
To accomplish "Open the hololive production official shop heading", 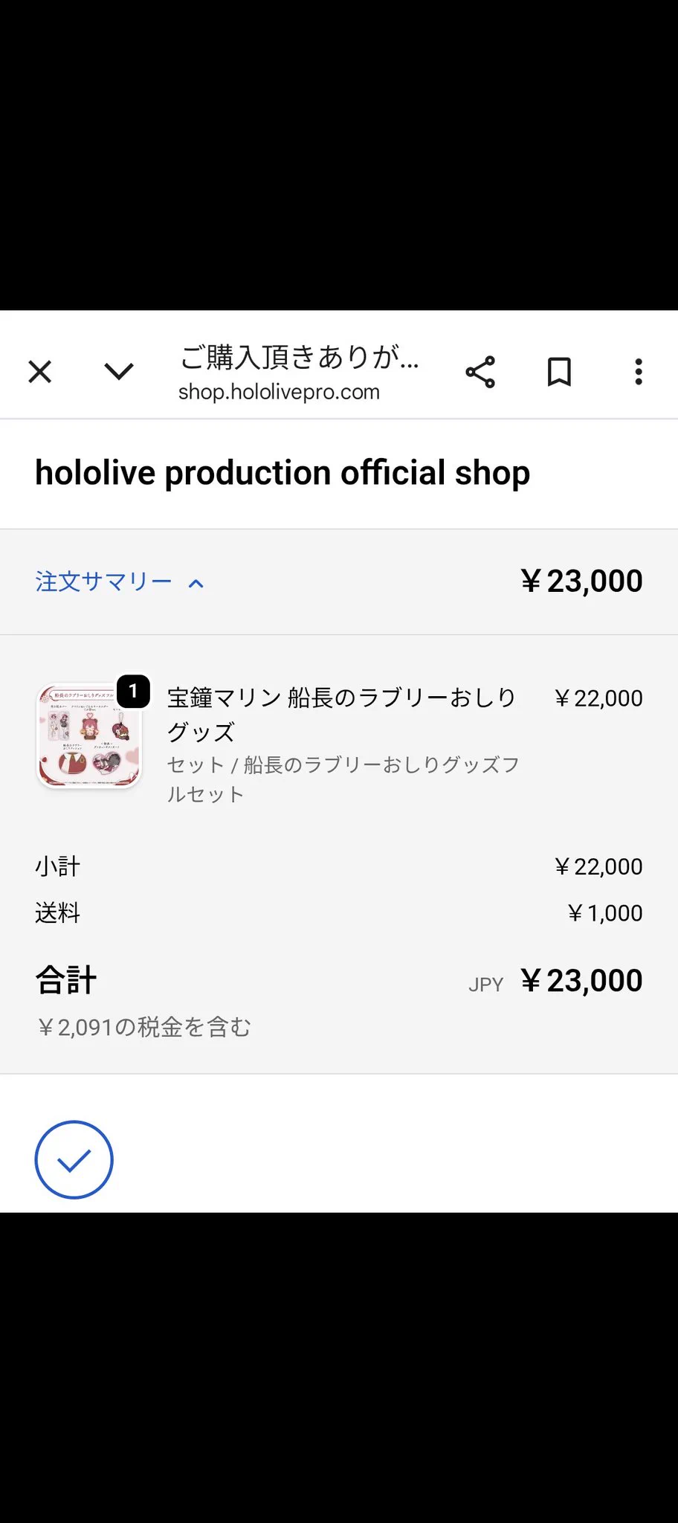I will [x=282, y=473].
